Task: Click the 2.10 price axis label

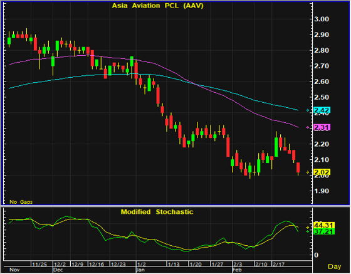Action: pos(322,160)
